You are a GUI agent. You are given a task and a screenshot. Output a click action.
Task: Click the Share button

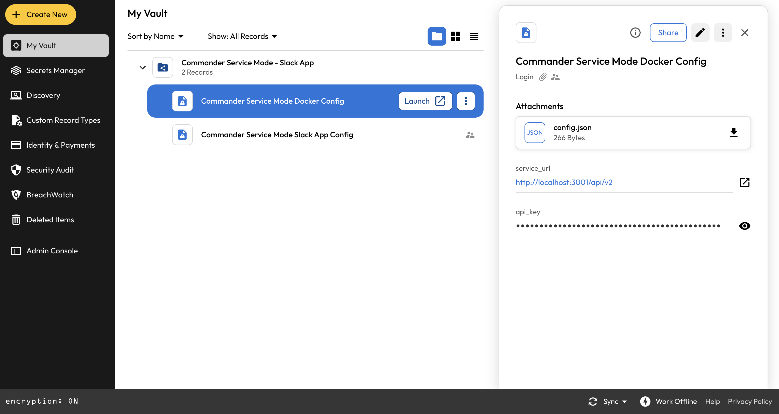pyautogui.click(x=668, y=33)
